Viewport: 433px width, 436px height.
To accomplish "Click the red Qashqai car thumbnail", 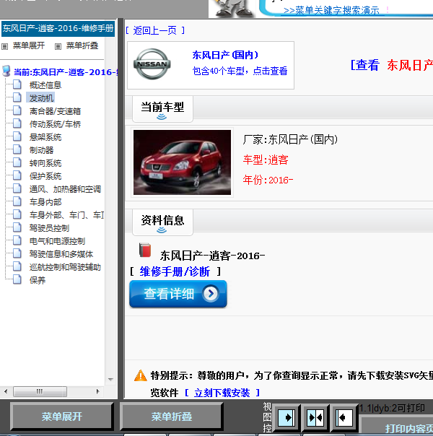I will 182,162.
